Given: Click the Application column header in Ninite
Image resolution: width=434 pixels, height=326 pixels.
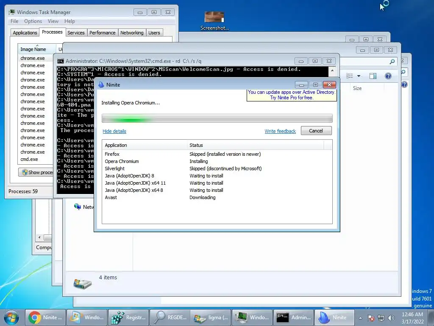Looking at the screenshot, I should pos(145,145).
